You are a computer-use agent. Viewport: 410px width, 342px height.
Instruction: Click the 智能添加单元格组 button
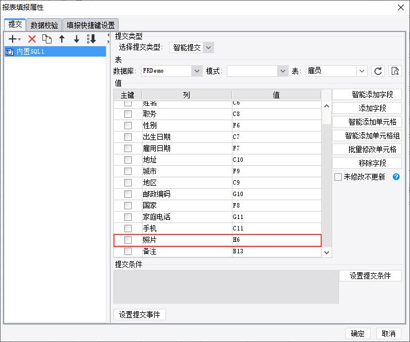[367, 136]
